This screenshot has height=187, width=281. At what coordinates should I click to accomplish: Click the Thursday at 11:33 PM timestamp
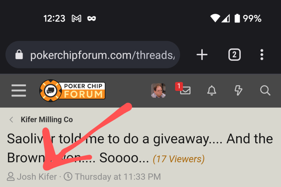(118, 177)
